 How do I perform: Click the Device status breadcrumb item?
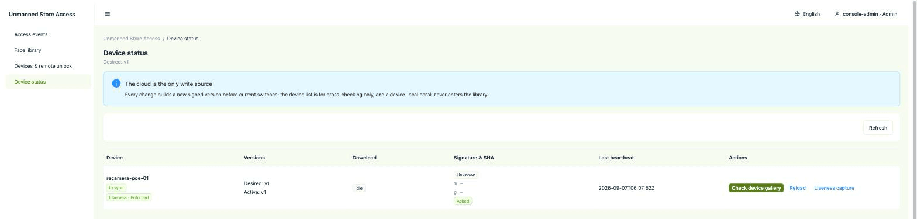point(182,39)
